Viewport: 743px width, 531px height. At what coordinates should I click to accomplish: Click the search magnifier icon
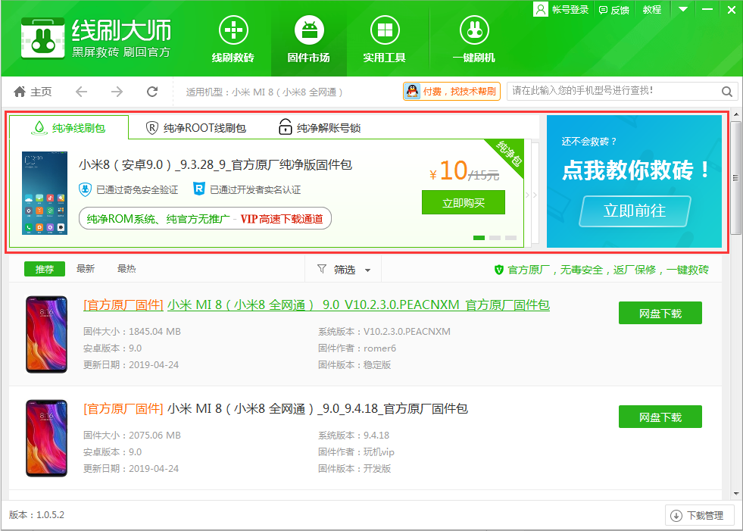coord(726,91)
